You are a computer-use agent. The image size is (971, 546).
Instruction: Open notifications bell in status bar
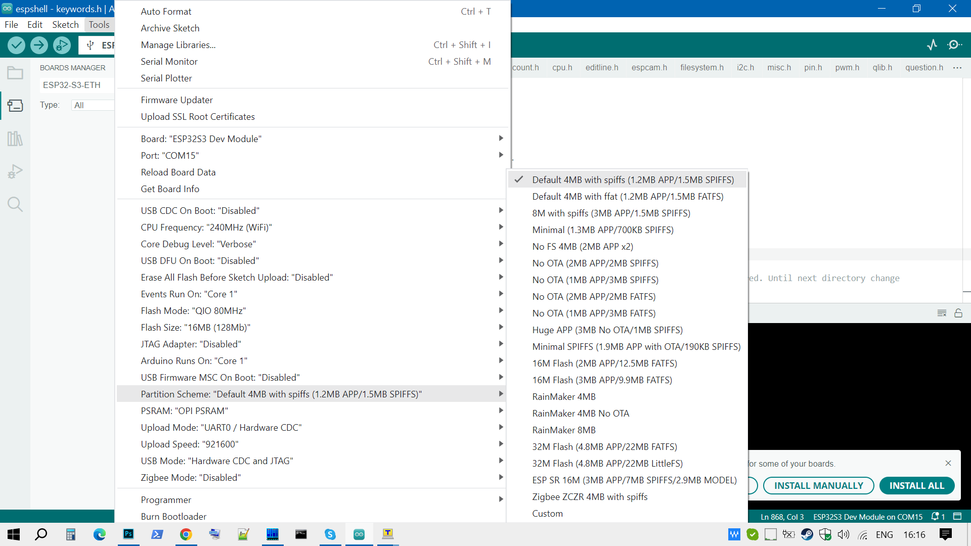pos(938,517)
